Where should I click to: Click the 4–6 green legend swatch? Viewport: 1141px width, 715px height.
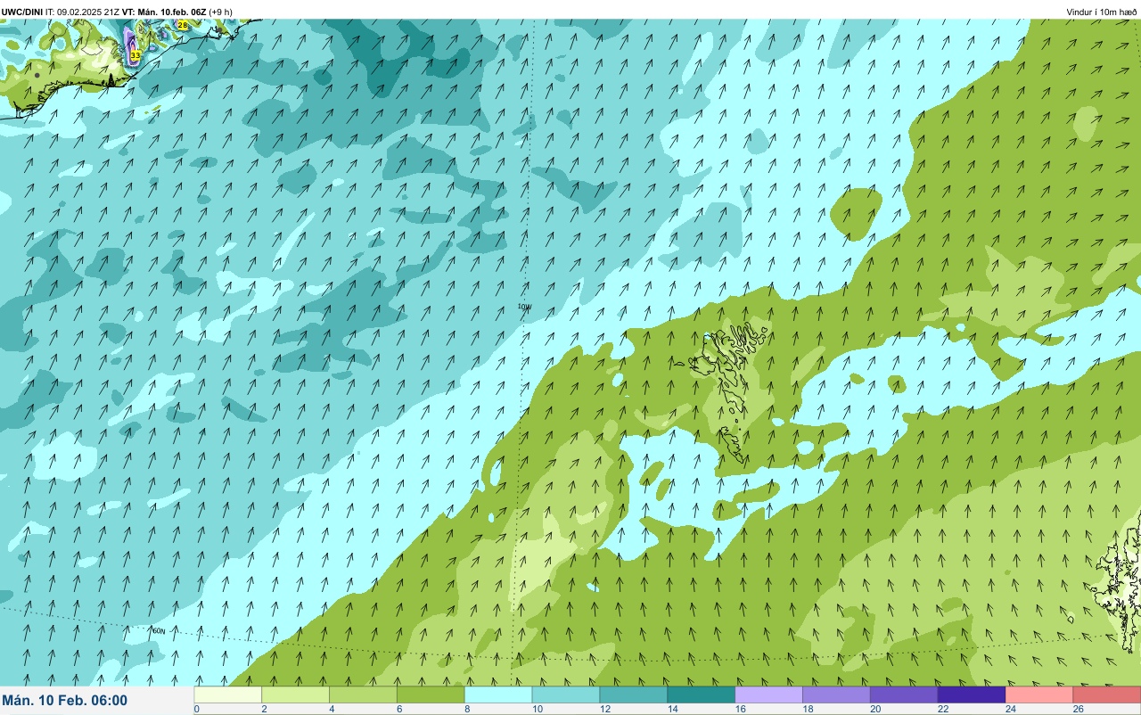click(x=364, y=694)
